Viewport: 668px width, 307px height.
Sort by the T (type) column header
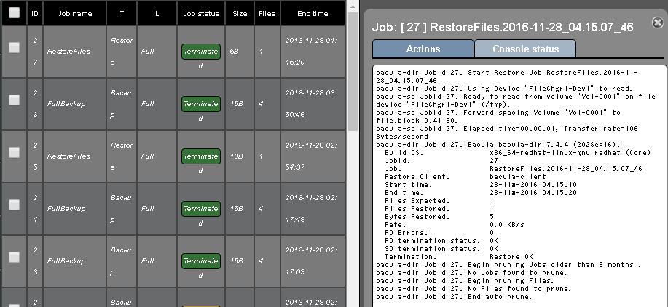tap(122, 13)
